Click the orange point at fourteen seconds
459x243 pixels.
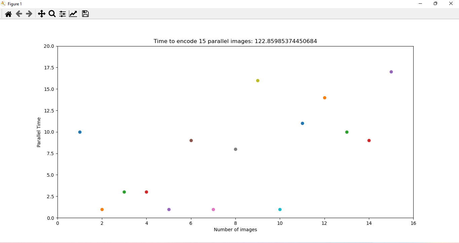[324, 98]
